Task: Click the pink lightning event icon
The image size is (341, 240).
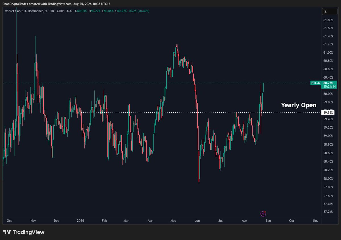Action: point(263,213)
